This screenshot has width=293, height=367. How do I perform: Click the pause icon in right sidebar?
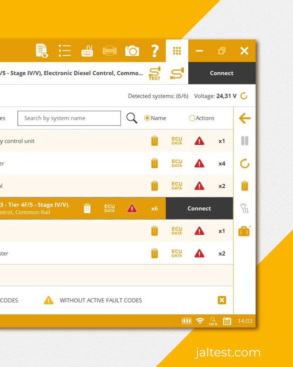coord(244,141)
